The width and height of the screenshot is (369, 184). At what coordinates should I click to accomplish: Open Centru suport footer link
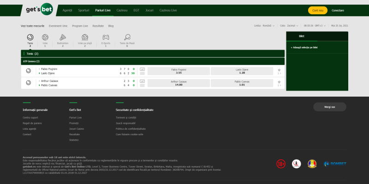tap(30, 118)
